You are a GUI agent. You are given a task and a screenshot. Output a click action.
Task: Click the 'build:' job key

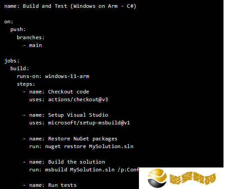[20, 68]
